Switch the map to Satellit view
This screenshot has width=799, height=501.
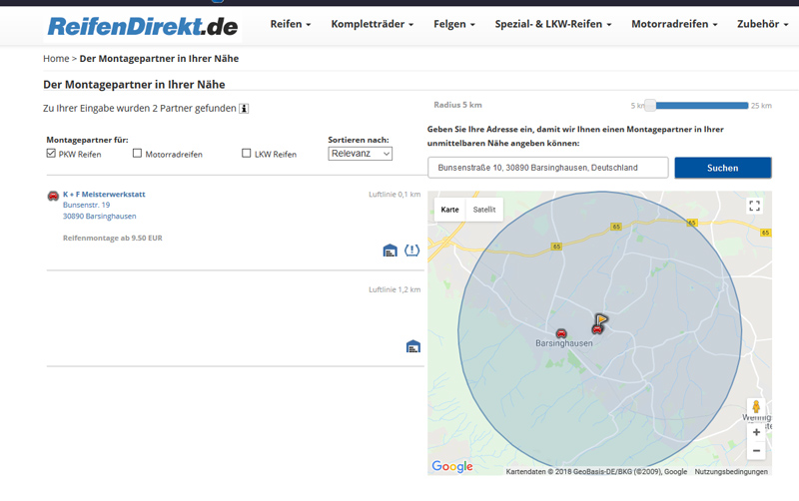(x=484, y=210)
